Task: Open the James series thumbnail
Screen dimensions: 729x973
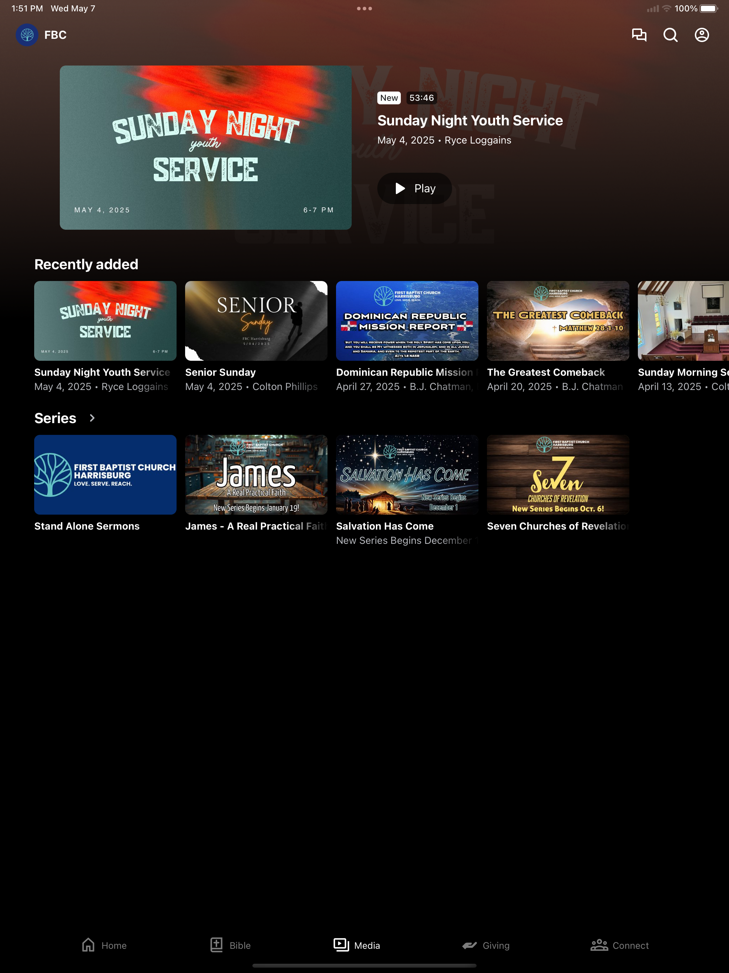Action: tap(256, 475)
